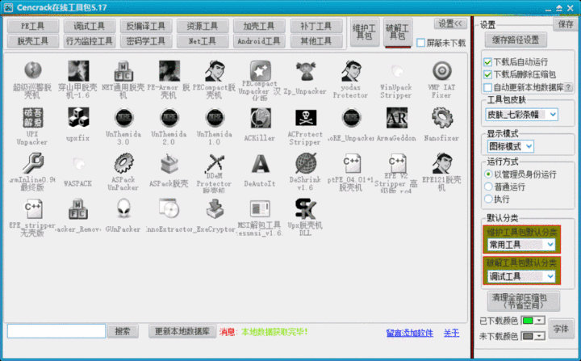581x361 pixels.
Task: Select 以管理员身份运行 radio button
Action: 488,174
